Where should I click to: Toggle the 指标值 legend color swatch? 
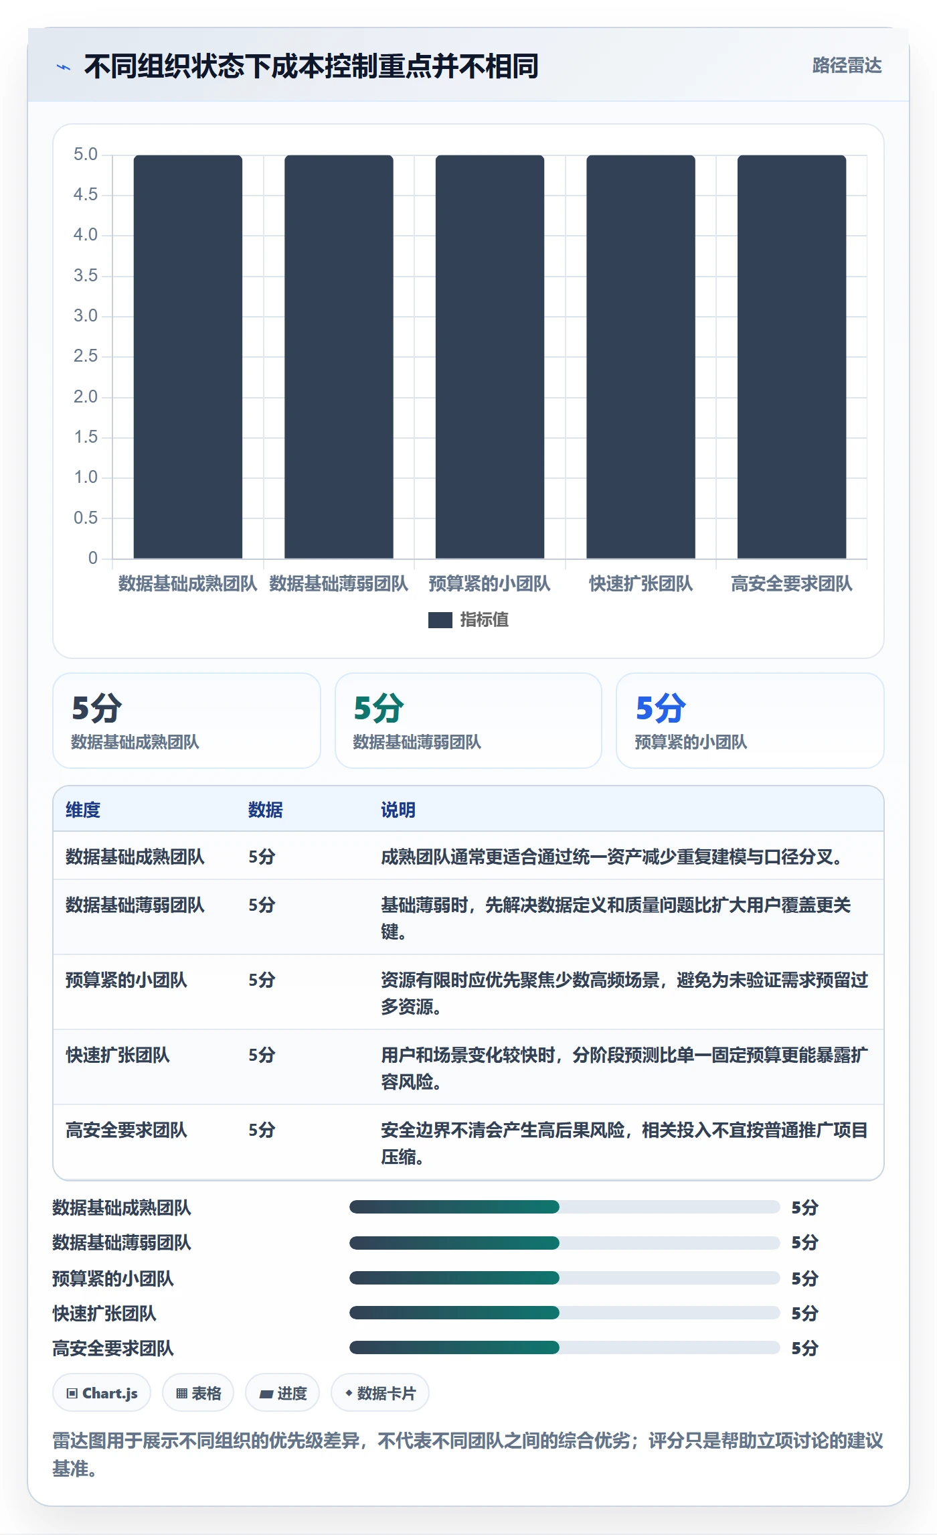pyautogui.click(x=440, y=620)
